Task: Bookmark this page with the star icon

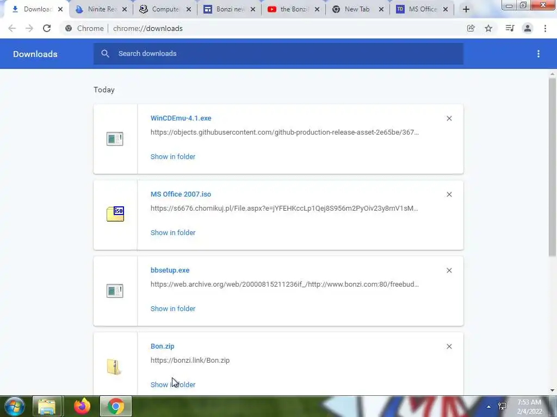Action: coord(488,28)
